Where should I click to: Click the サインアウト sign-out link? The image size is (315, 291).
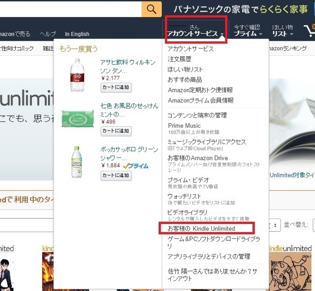coord(212,275)
